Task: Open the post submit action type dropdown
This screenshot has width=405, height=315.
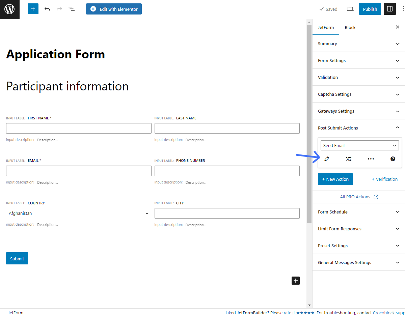Action: click(x=359, y=145)
